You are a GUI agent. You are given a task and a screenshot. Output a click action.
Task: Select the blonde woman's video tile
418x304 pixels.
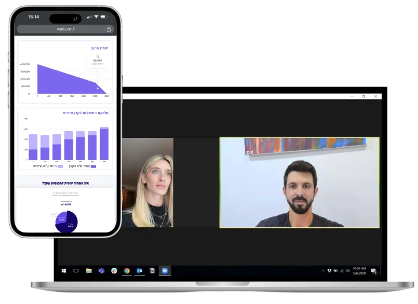pos(147,182)
